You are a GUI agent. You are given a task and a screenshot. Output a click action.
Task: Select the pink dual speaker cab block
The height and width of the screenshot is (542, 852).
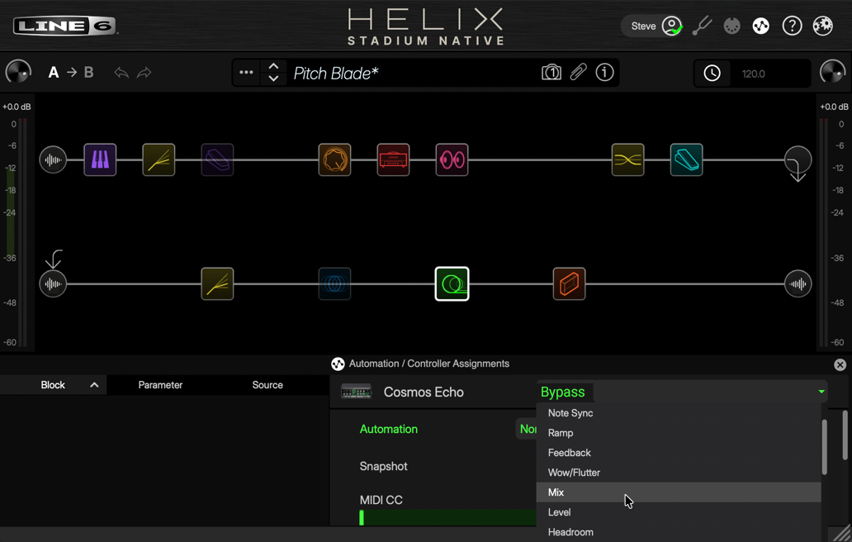(452, 159)
